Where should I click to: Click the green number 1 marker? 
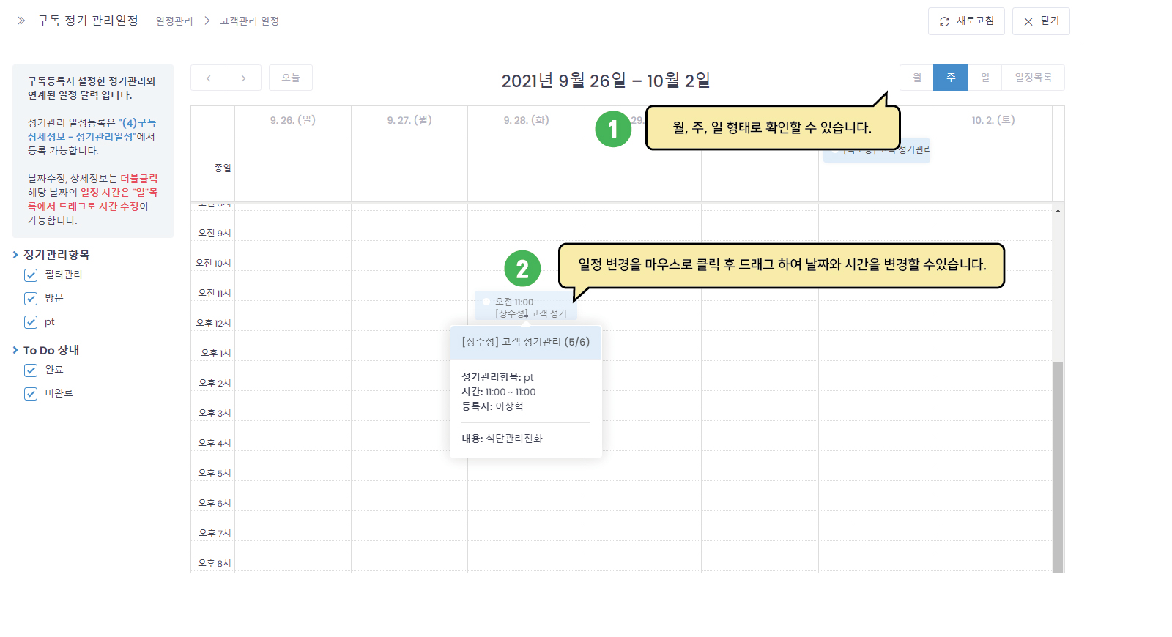coord(613,130)
